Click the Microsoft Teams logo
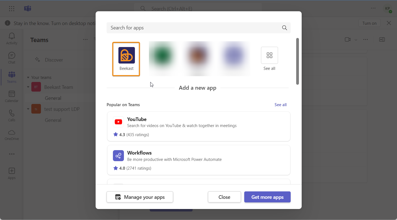Viewport: 397px width, 220px height. point(27,9)
